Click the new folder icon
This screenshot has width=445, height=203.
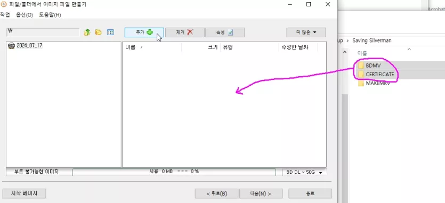pos(99,33)
